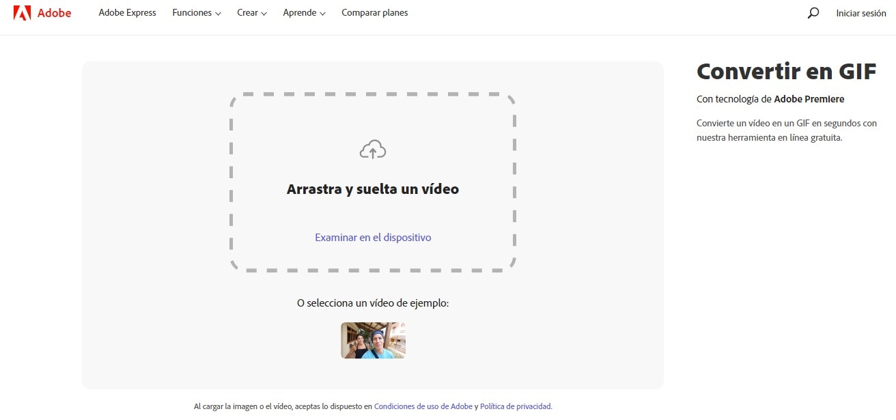Click 'O selecciona un vídeo de ejemplo' text
This screenshot has height=420, width=896.
click(x=373, y=303)
